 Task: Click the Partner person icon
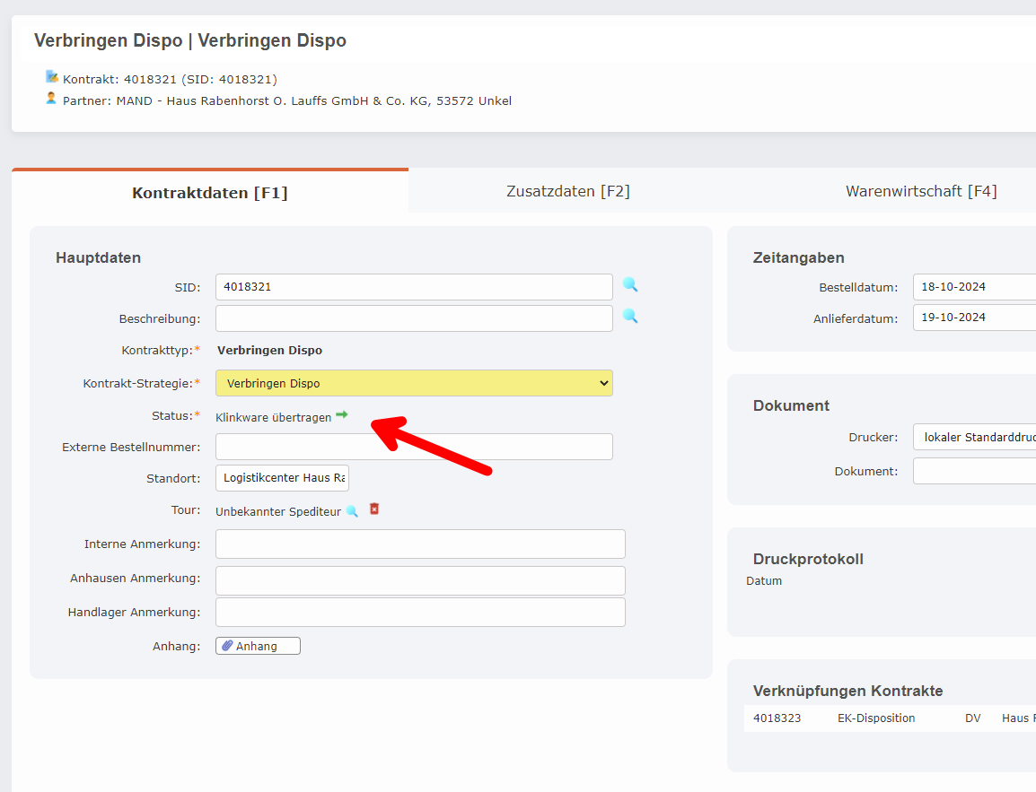(x=51, y=100)
